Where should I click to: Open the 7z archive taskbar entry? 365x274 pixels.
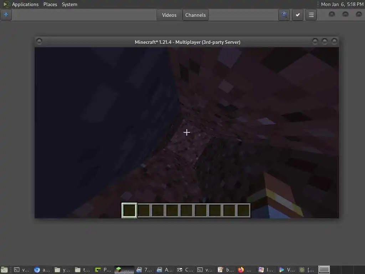(185, 270)
